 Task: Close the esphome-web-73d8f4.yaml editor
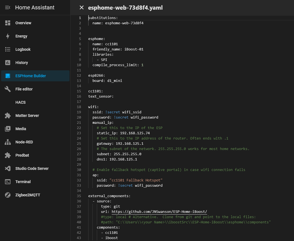82,7
